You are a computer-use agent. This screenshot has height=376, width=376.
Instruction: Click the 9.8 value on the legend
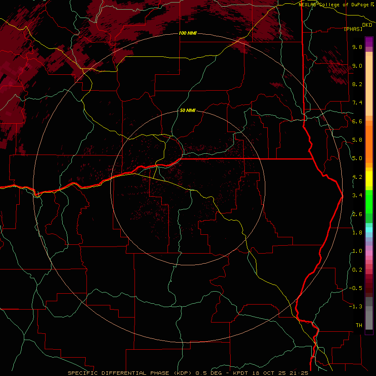[357, 47]
